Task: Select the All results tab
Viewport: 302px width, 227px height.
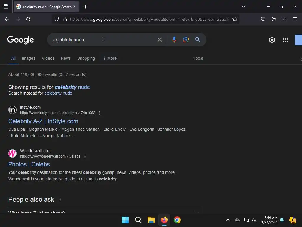Action: click(x=13, y=58)
